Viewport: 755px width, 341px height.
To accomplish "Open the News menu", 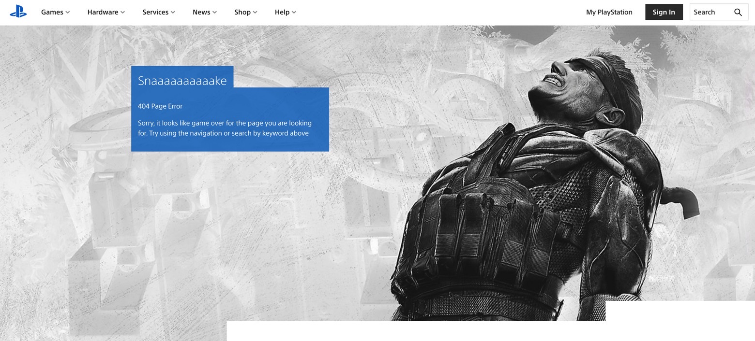I will 201,12.
